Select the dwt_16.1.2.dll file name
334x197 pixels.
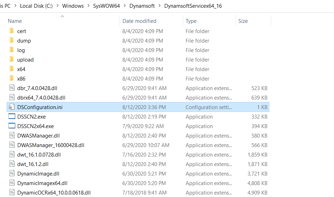click(33, 164)
